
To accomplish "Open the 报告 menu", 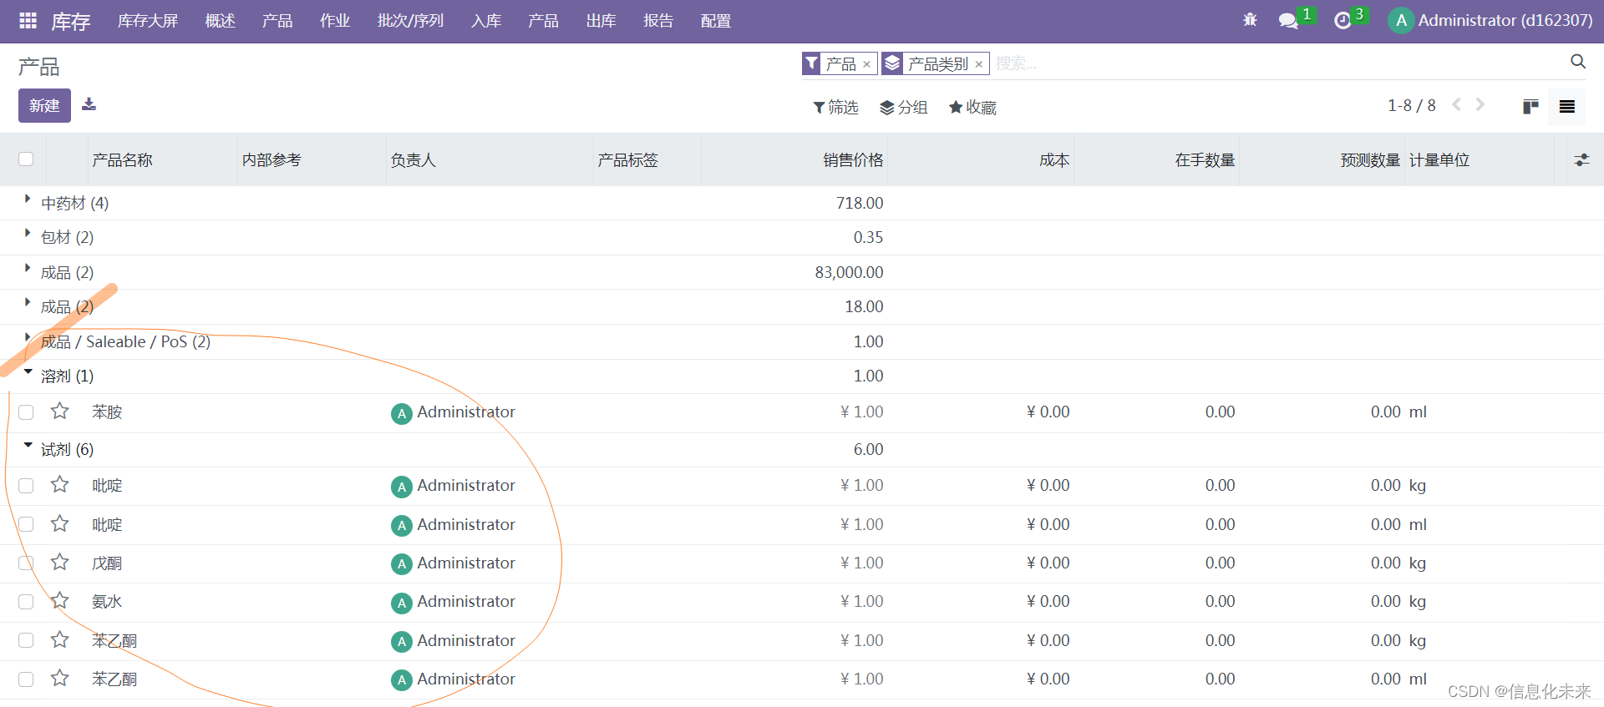I will click(x=658, y=21).
